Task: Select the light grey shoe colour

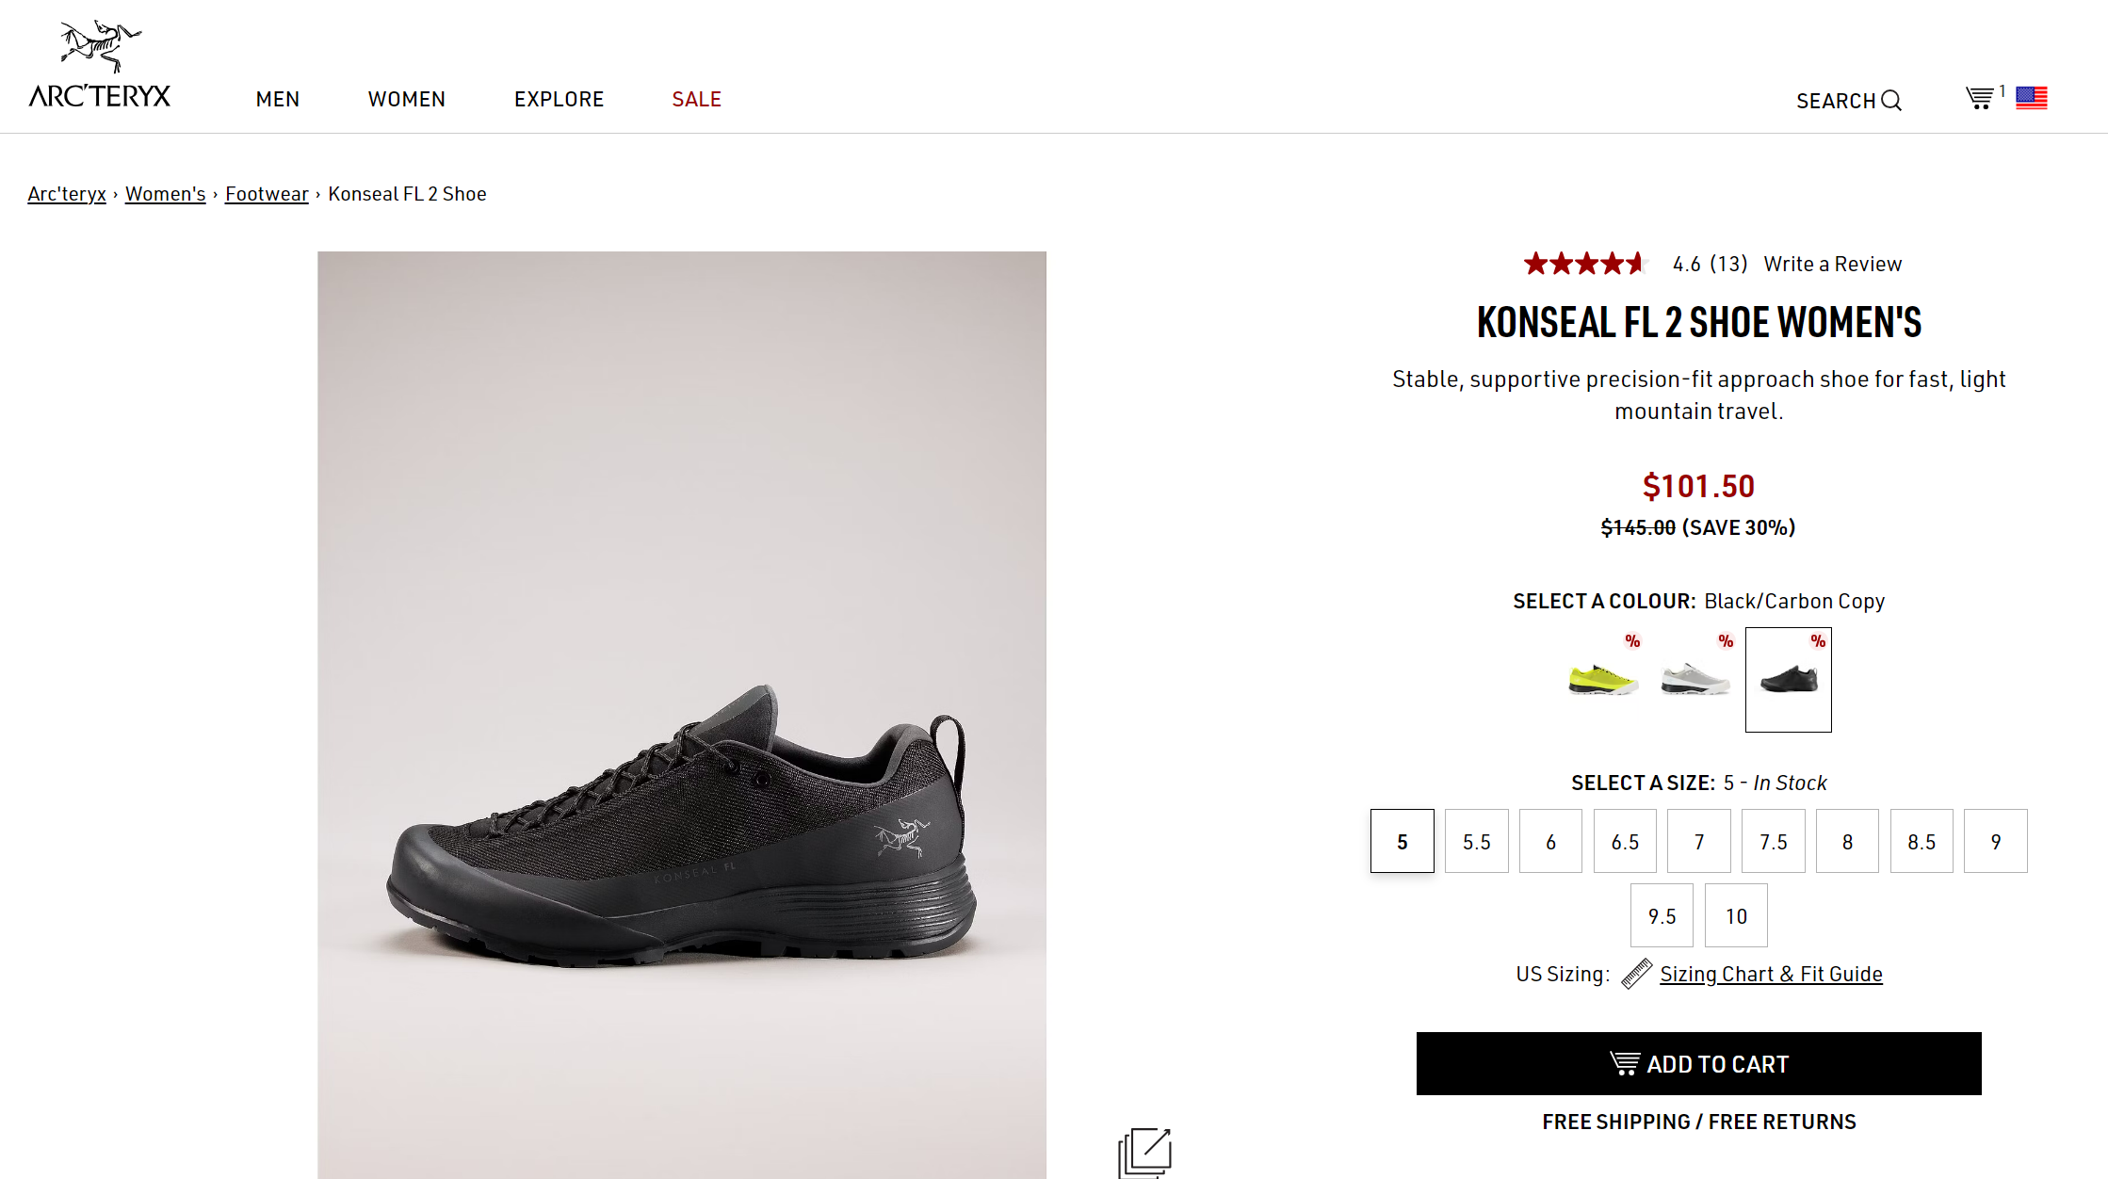Action: pyautogui.click(x=1695, y=679)
